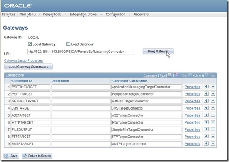The image size is (229, 162).
Task: Save the gateway configuration
Action: (x=11, y=156)
